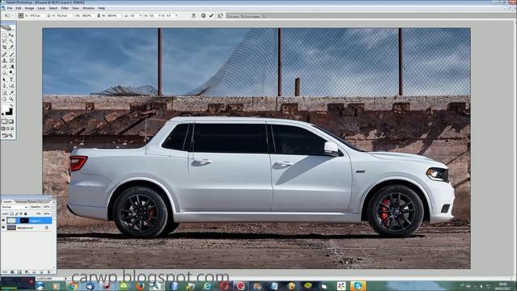Image resolution: width=517 pixels, height=291 pixels.
Task: Toggle maintain aspect ratio link icon
Action: coord(99,15)
